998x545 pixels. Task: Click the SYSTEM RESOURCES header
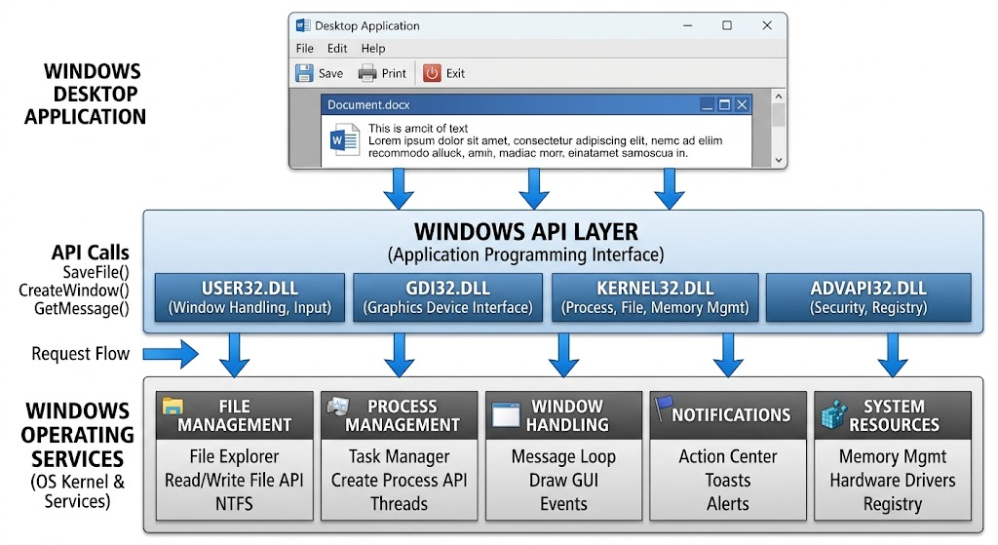tap(893, 415)
